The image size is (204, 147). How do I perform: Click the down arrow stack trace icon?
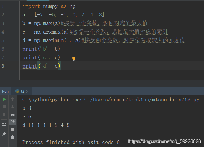tap(13, 107)
